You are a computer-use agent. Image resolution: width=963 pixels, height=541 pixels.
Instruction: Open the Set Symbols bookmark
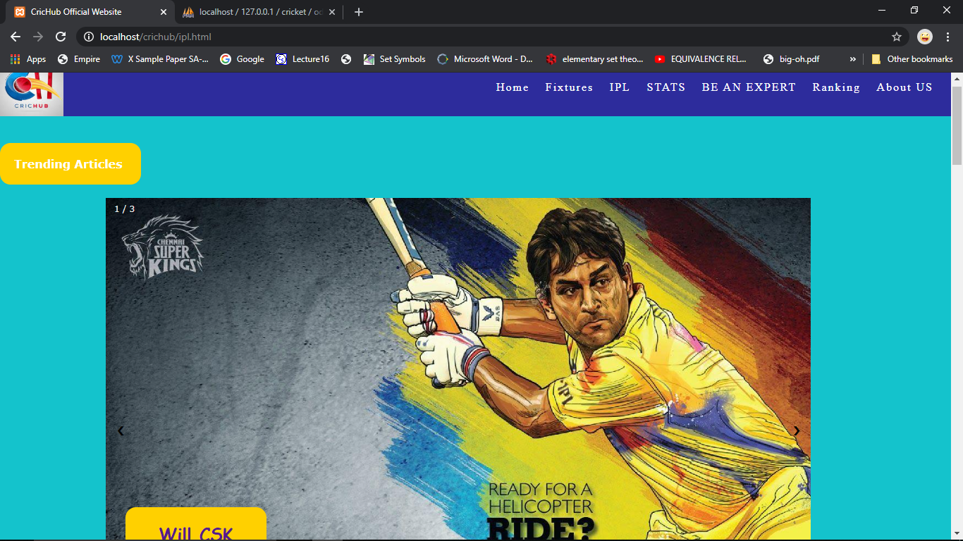click(395, 59)
